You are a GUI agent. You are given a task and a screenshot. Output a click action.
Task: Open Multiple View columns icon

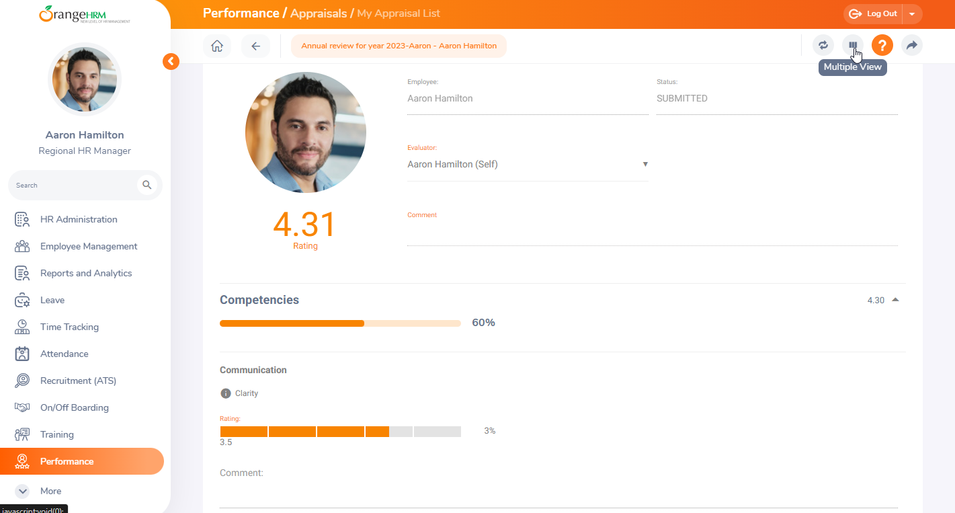pos(853,46)
